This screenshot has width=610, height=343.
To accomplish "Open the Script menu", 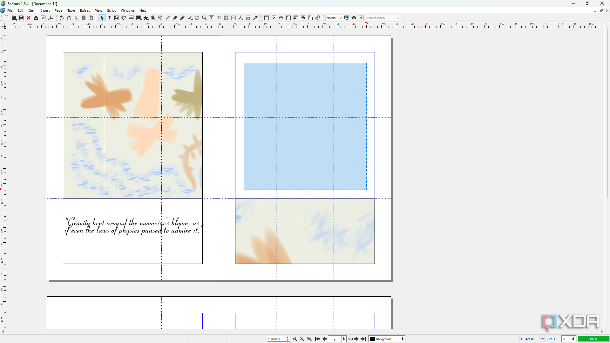I will (x=112, y=10).
